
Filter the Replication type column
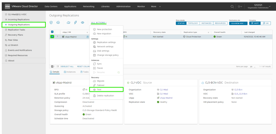pyautogui.click(x=209, y=32)
